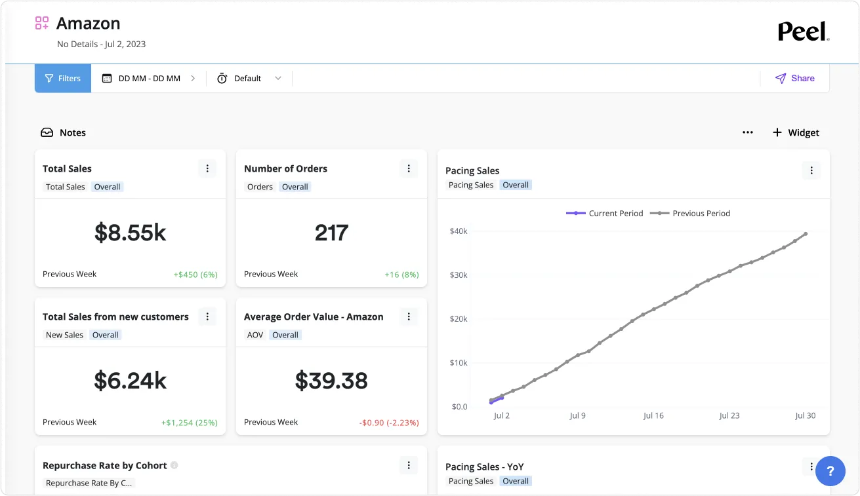Screen dimensions: 860x496
Task: Open the DD MM - DD MM date range
Action: (x=149, y=78)
